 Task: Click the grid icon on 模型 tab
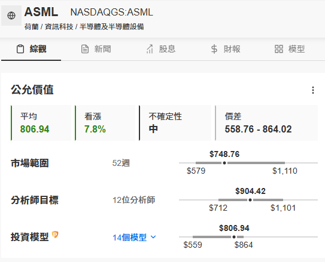point(279,49)
